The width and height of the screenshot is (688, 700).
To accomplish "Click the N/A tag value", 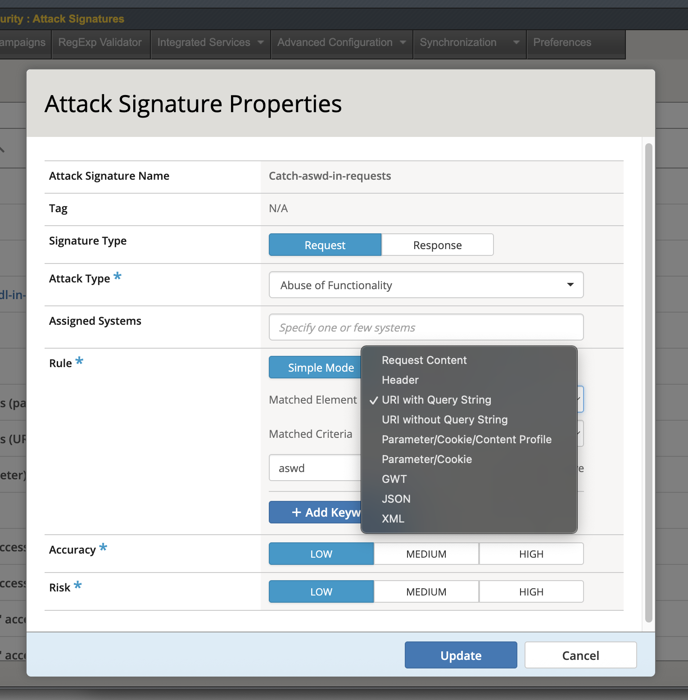I will 278,209.
